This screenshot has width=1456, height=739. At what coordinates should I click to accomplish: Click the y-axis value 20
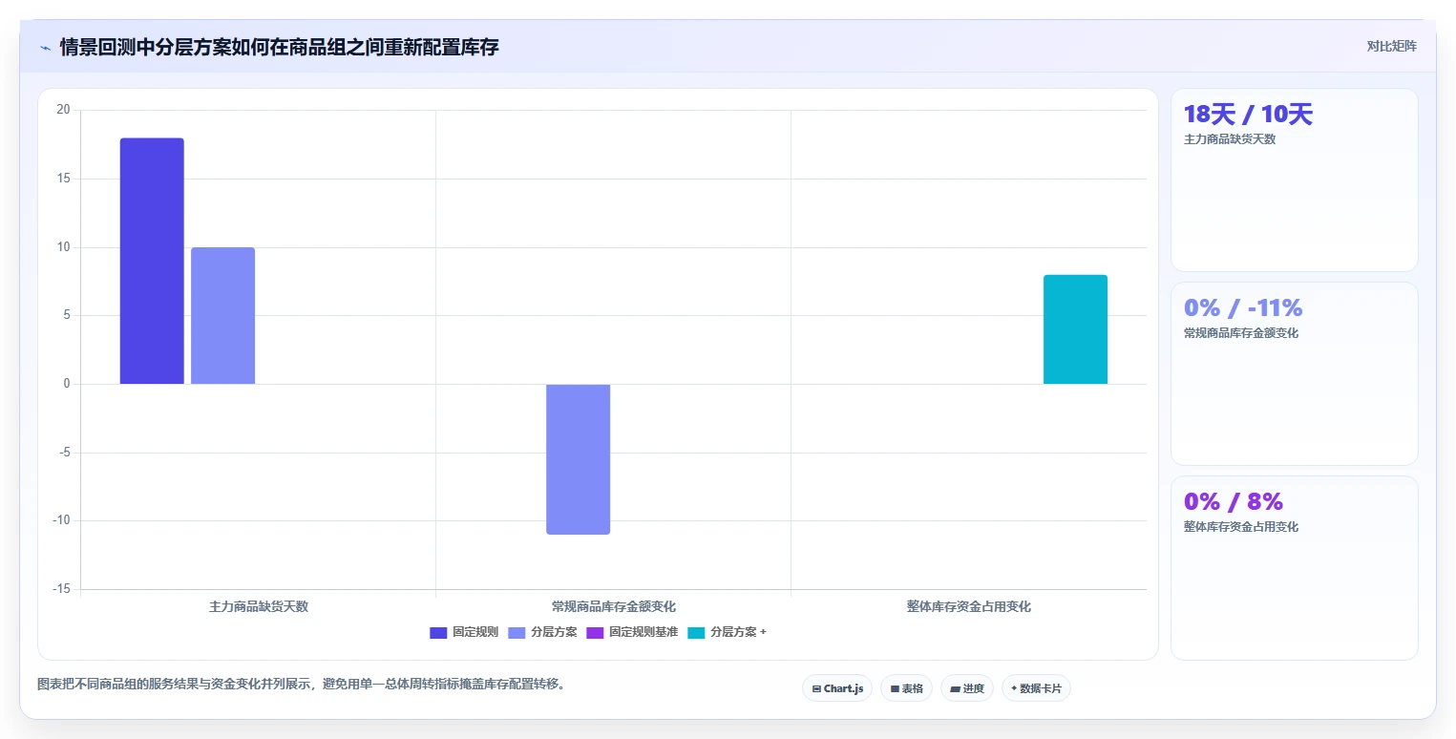click(64, 110)
